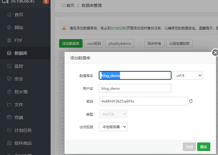Image resolution: width=218 pixels, height=155 pixels.
Task: Click the gray 关闭 button
Action: click(189, 147)
